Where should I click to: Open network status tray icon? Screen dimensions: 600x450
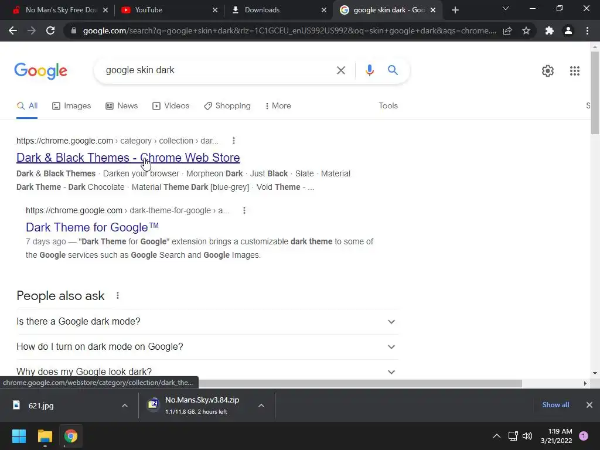point(513,436)
